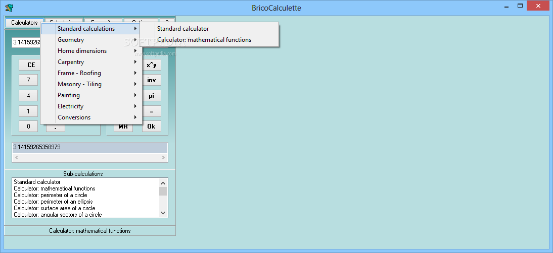The width and height of the screenshot is (553, 253).
Task: Select Calculator: perimeter of a circle
Action: (86, 195)
